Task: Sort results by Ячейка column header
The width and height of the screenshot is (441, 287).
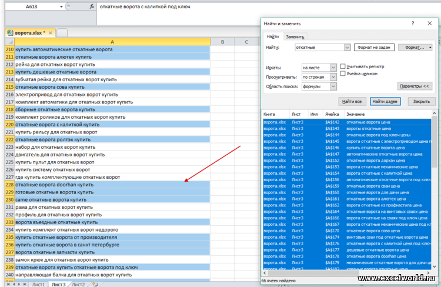Action: [x=333, y=114]
